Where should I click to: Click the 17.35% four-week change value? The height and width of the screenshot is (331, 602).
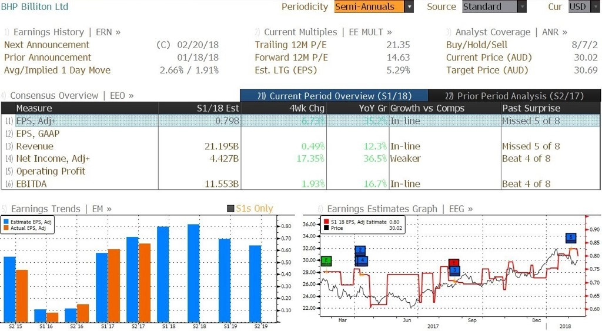tap(310, 159)
